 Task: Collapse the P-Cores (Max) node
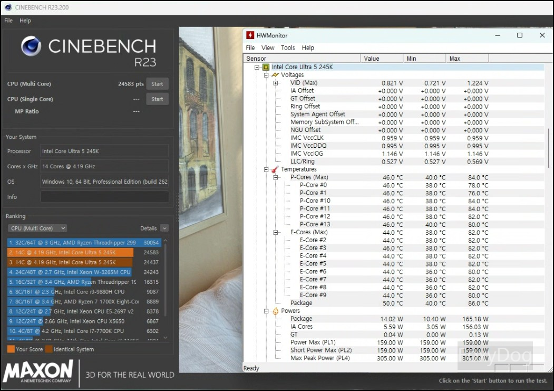pos(276,177)
